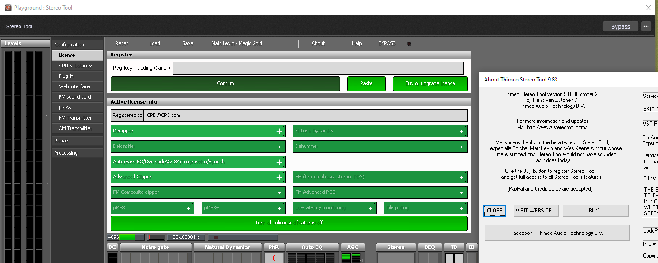Screen dimensions: 658x263
Task: Open the µMPX sidebar page
Action: pyautogui.click(x=78, y=107)
